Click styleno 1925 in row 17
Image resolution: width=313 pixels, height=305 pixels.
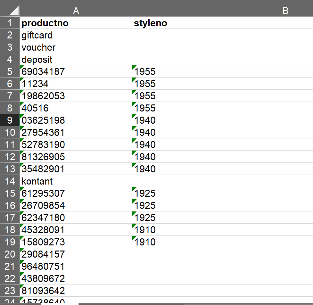pos(223,218)
